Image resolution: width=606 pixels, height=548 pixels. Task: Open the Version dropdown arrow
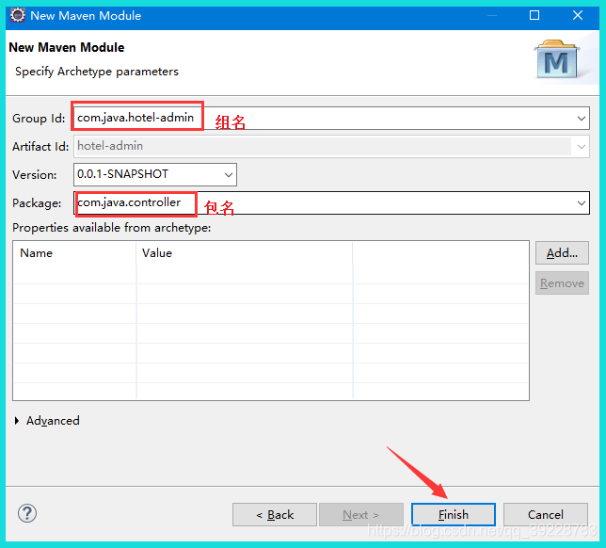click(x=229, y=174)
